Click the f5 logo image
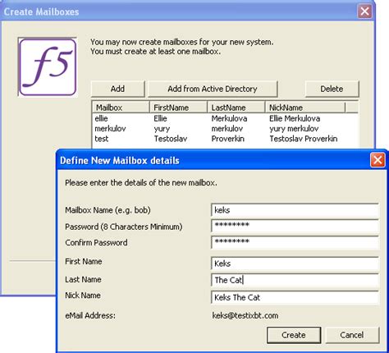This screenshot has width=389, height=353. click(x=48, y=67)
